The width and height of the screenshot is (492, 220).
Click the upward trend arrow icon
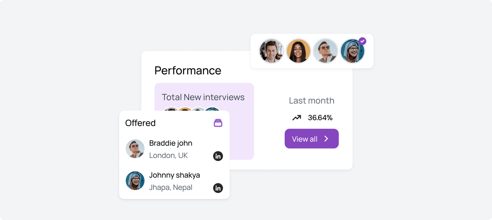tap(296, 117)
